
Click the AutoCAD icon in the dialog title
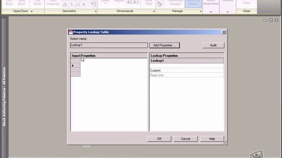pos(70,32)
